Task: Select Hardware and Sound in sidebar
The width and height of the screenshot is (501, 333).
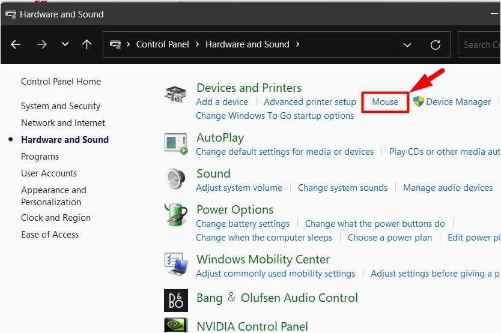Action: [x=65, y=140]
